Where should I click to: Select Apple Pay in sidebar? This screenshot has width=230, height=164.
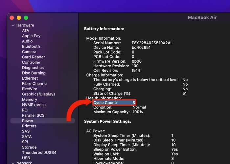pos(31,36)
